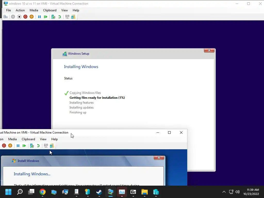Click 'Getting files ready for installation (1%)'
The image size is (264, 198).
point(97,98)
